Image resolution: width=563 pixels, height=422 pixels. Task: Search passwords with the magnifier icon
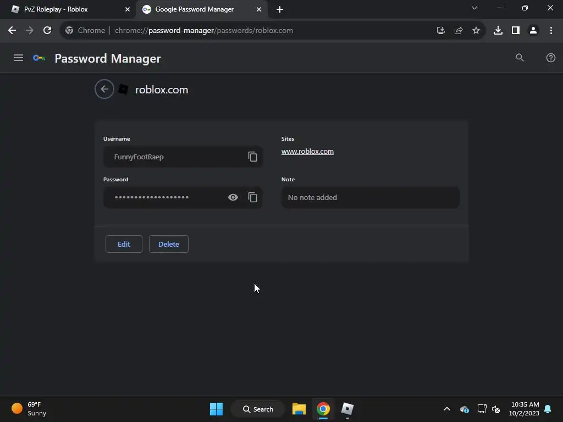tap(520, 57)
